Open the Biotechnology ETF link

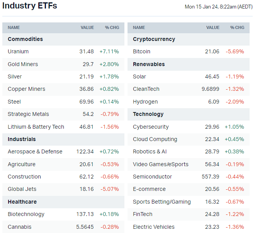coord(26,214)
